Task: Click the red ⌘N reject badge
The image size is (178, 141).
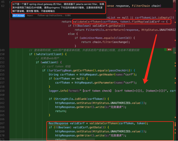Action: pyautogui.click(x=170, y=49)
